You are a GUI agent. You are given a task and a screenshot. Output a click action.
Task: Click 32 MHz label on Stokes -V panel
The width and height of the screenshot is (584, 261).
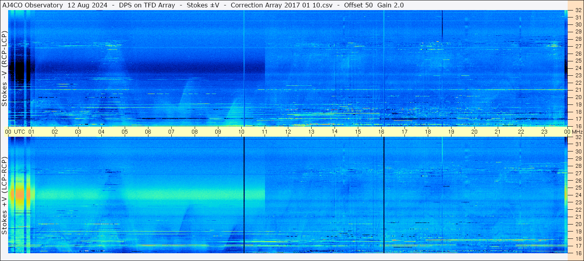578,10
